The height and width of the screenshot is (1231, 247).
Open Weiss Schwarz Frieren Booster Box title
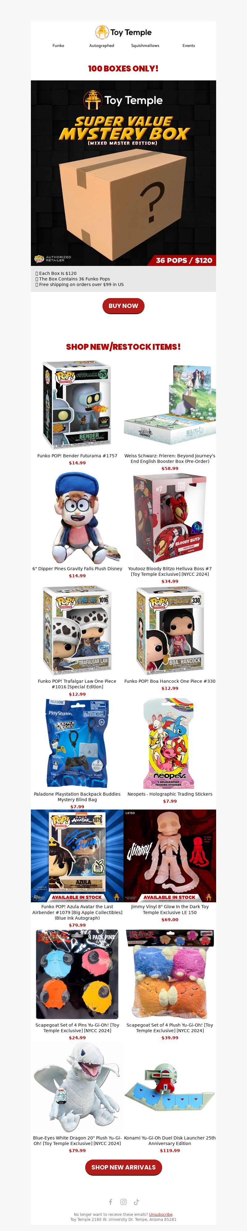pyautogui.click(x=170, y=458)
